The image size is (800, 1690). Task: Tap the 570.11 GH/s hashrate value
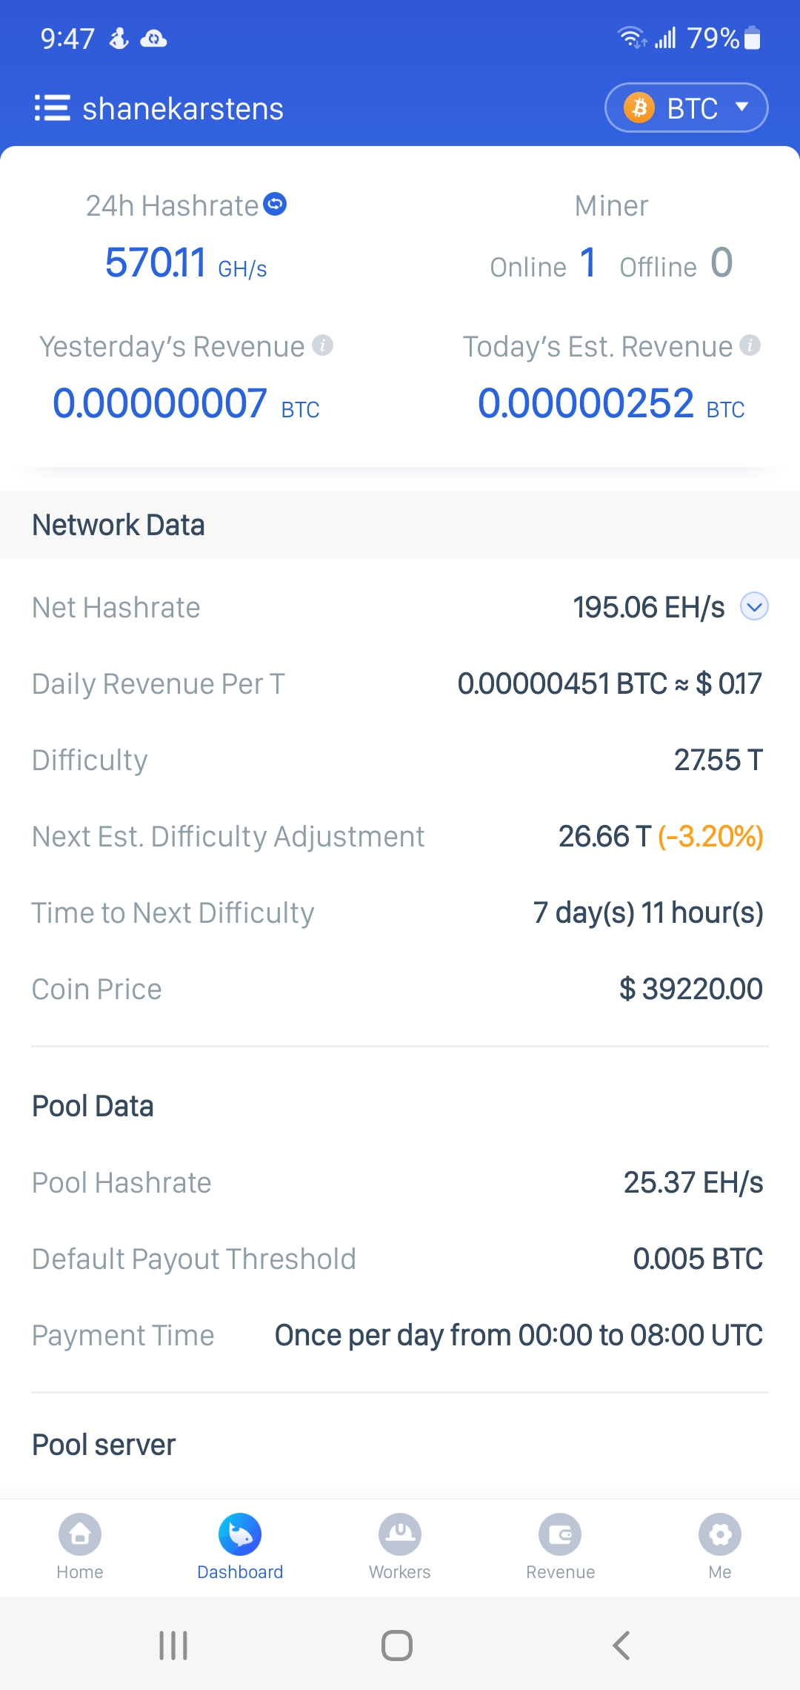tap(185, 264)
